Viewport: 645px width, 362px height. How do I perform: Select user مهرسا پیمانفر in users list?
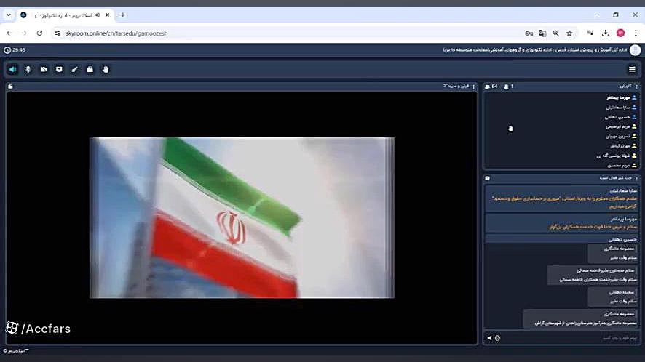tap(619, 98)
